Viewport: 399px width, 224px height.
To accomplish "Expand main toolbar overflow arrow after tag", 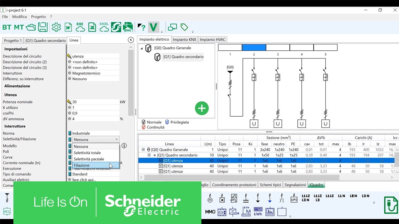I will [x=193, y=32].
